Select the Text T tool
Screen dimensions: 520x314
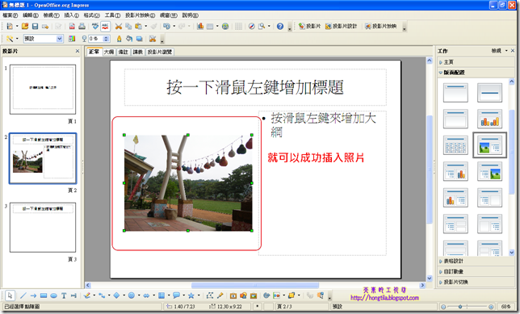pyautogui.click(x=64, y=295)
